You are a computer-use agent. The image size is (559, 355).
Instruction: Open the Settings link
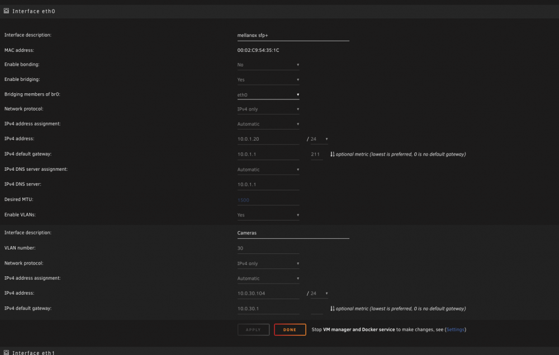[x=455, y=330]
